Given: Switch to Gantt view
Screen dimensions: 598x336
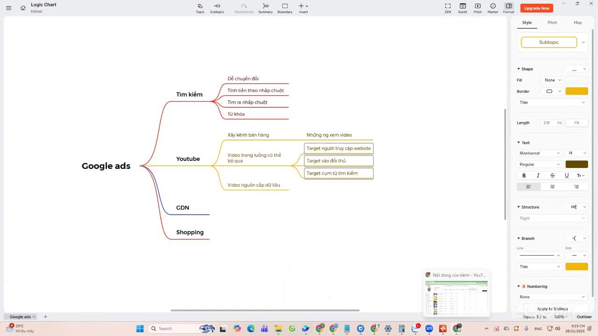Looking at the screenshot, I should [x=463, y=8].
